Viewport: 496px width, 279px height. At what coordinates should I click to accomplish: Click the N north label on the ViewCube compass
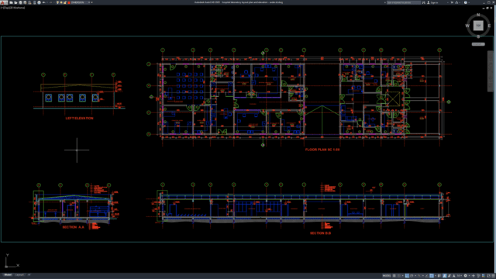(478, 15)
